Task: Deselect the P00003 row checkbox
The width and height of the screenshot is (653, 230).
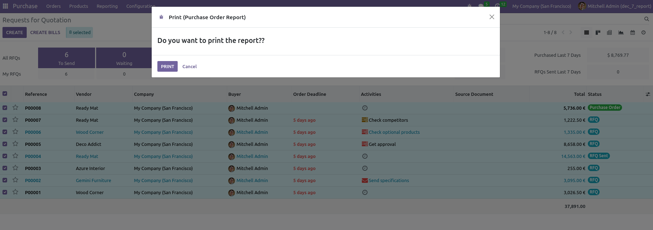Action: pyautogui.click(x=5, y=168)
